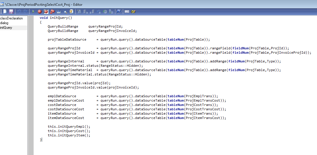Click the enable/disable breakpoint icon
317x155 pixels.
46,12
